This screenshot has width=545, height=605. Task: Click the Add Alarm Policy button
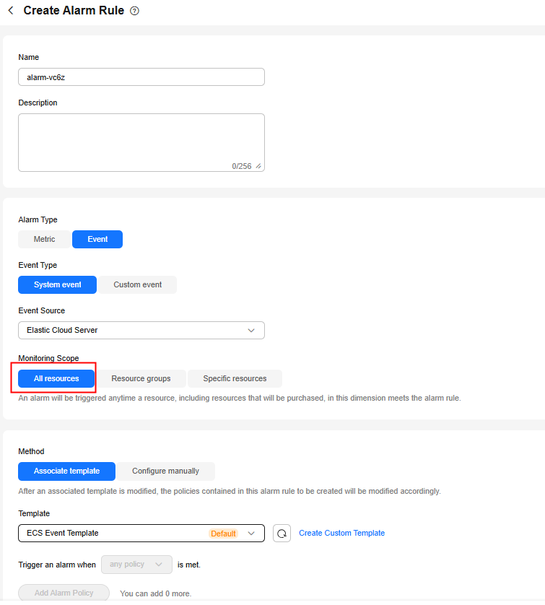click(x=64, y=593)
